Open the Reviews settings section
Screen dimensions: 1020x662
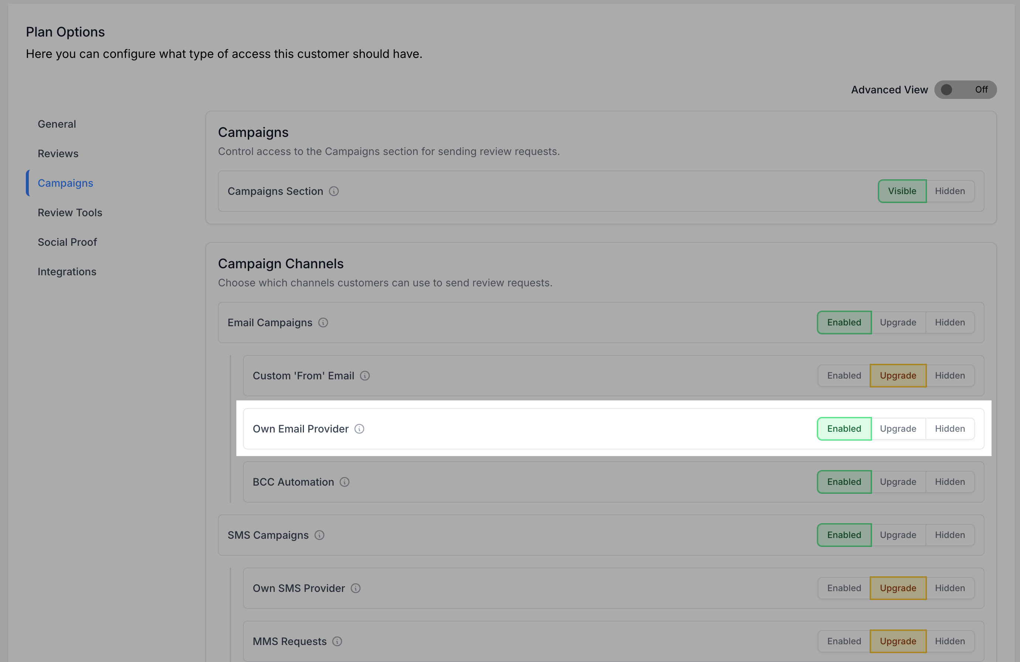(x=58, y=153)
